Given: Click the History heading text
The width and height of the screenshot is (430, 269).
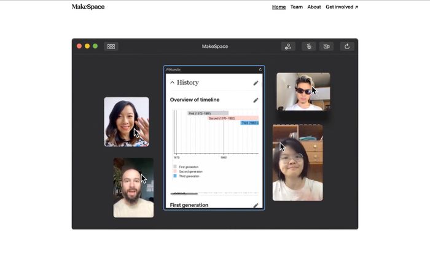Looking at the screenshot, I should [187, 82].
